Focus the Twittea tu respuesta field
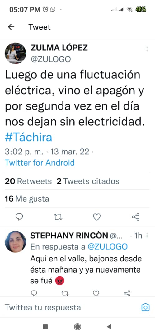 pyautogui.click(x=71, y=307)
